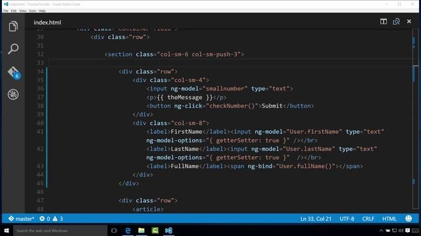Close the index.html editor
Screen dimensions: 421x236
[409, 22]
